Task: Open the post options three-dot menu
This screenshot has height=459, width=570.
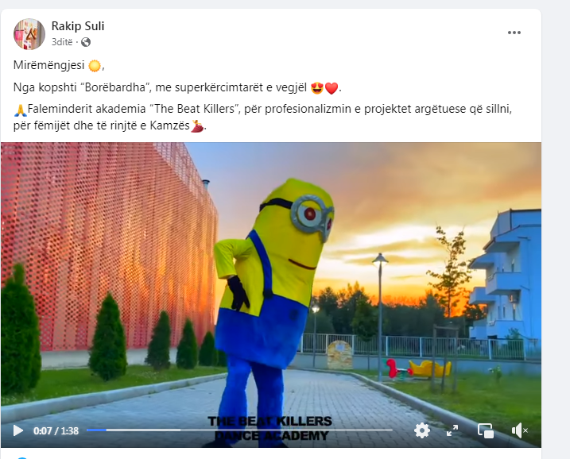Action: pyautogui.click(x=514, y=33)
